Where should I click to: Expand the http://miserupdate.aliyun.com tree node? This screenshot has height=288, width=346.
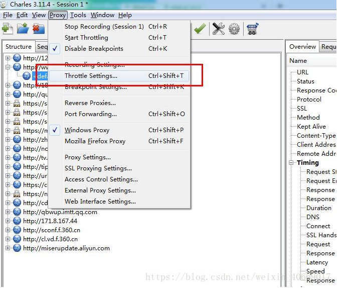(8, 248)
